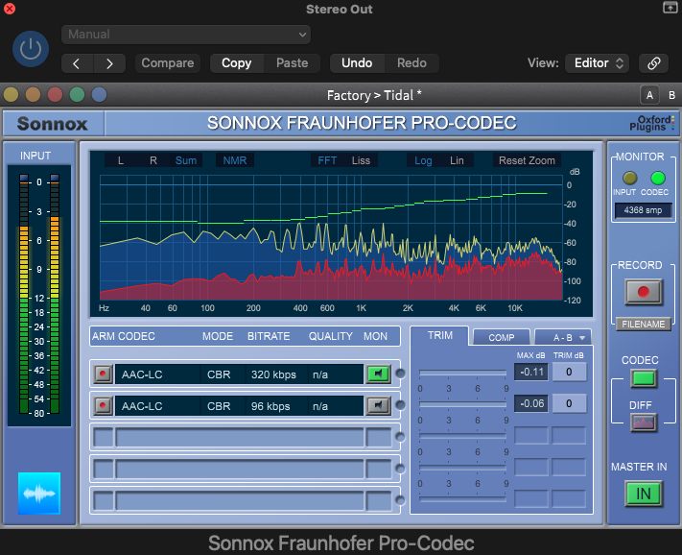
Task: Toggle the NMR display
Action: (235, 160)
